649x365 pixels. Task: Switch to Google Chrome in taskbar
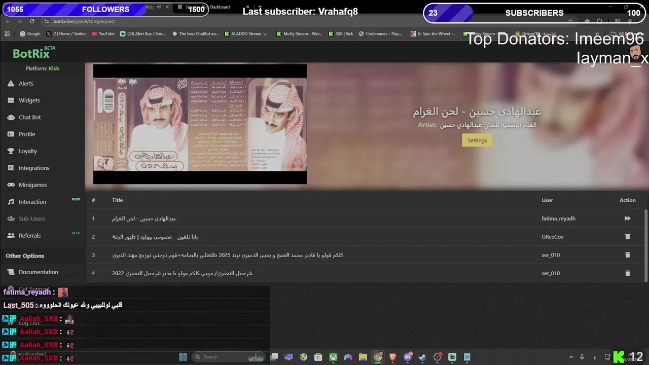[x=378, y=357]
